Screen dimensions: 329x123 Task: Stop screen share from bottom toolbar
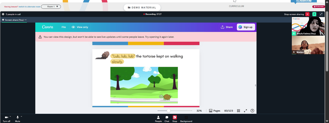point(175,119)
